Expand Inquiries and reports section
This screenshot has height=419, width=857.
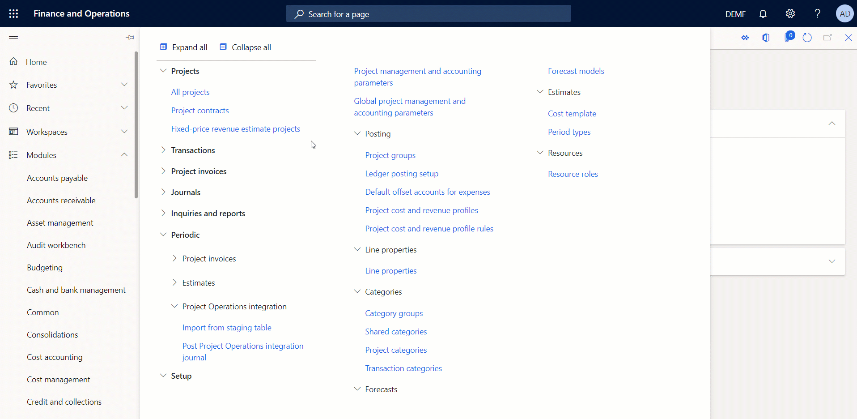coord(163,213)
